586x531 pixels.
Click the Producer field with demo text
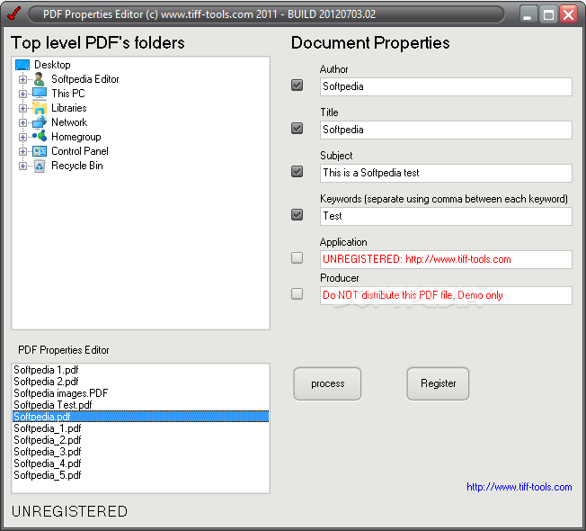click(x=446, y=295)
